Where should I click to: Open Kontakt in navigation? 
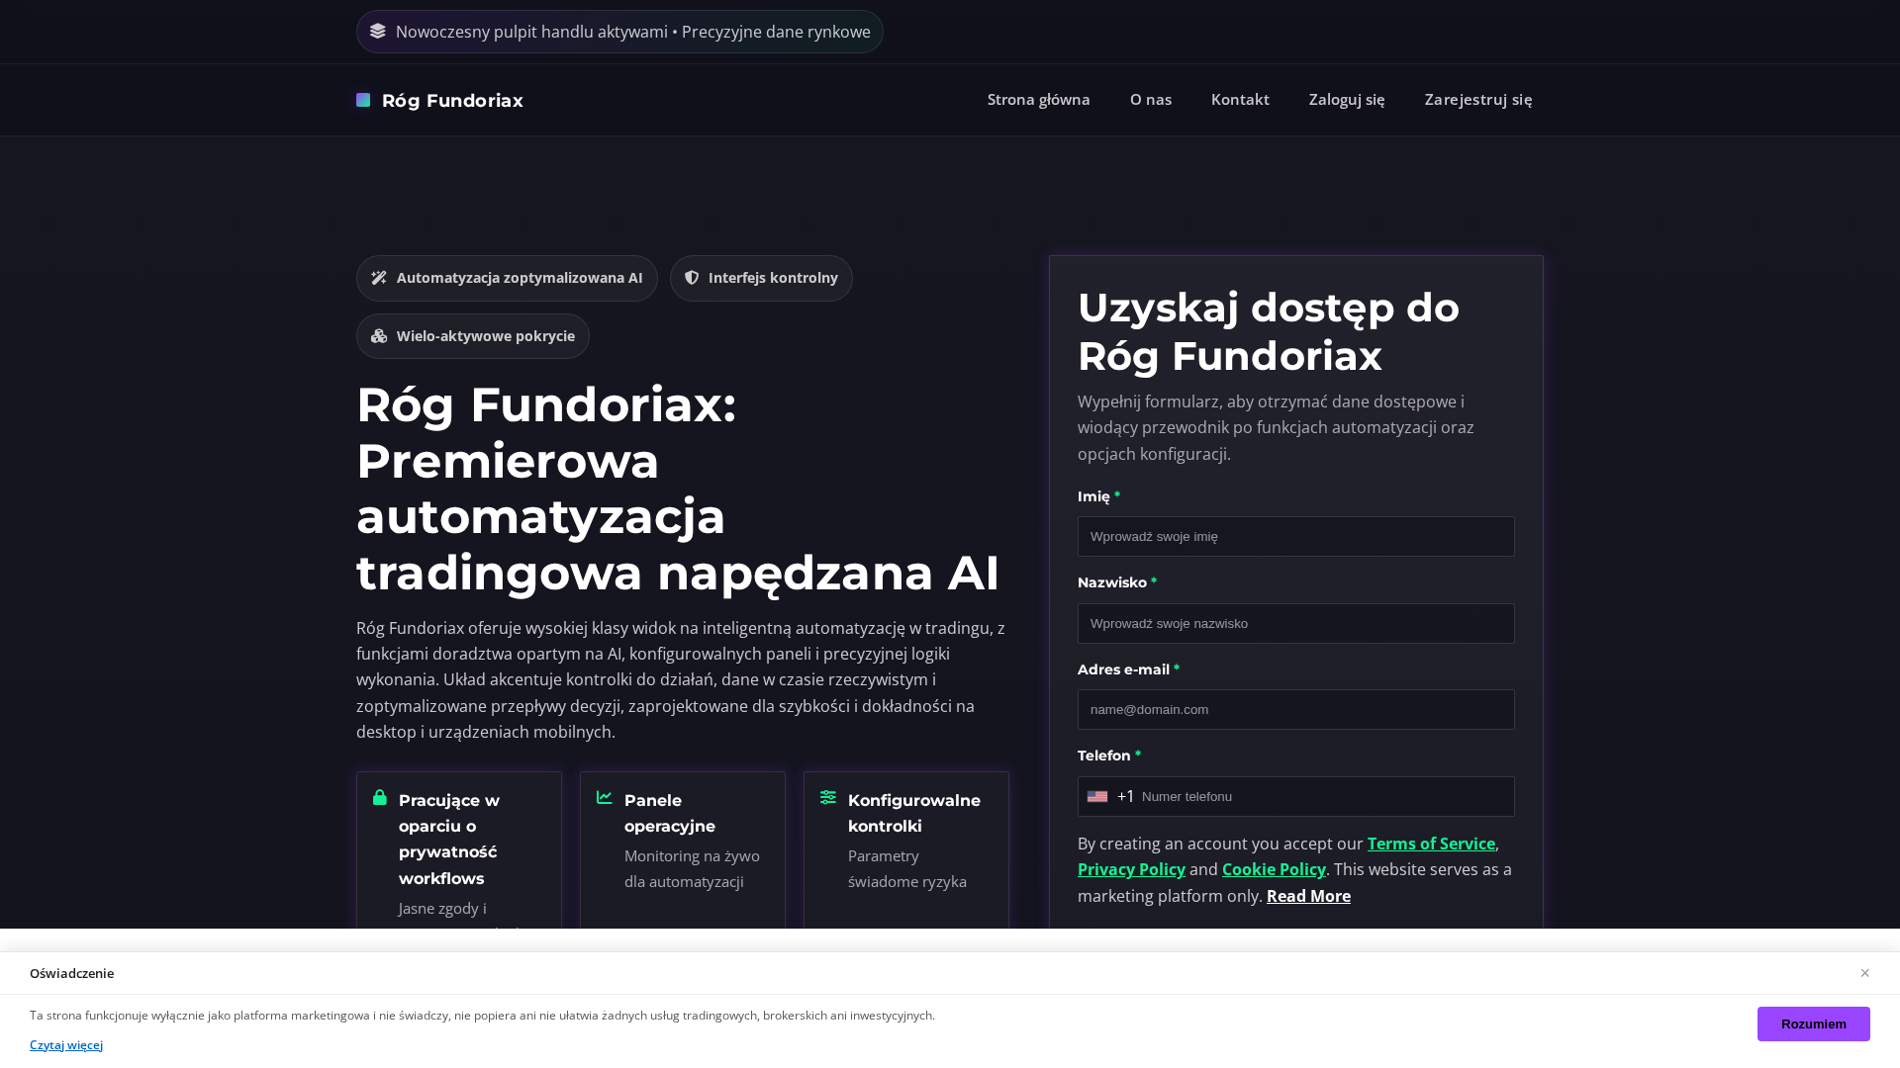click(1240, 99)
